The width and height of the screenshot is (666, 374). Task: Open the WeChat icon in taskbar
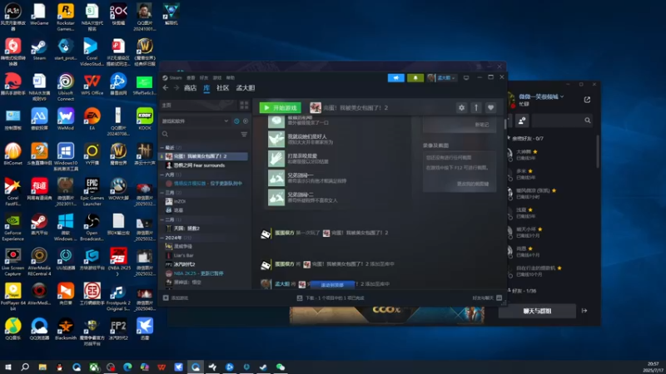pos(281,367)
